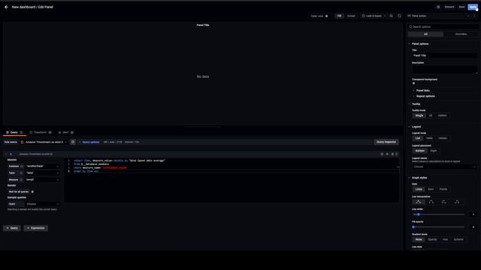The image size is (481, 270).
Task: Add an Expression button
Action: [x=35, y=228]
